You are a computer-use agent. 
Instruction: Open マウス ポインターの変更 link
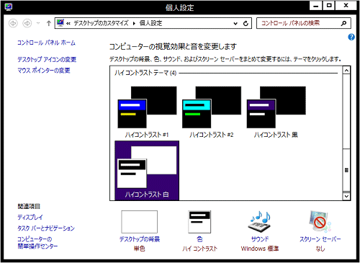pos(44,71)
